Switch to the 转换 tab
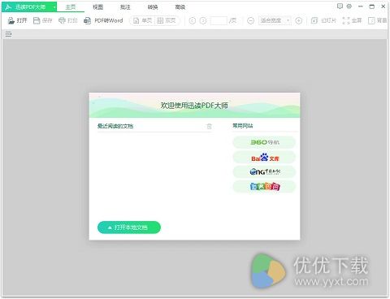 point(153,7)
